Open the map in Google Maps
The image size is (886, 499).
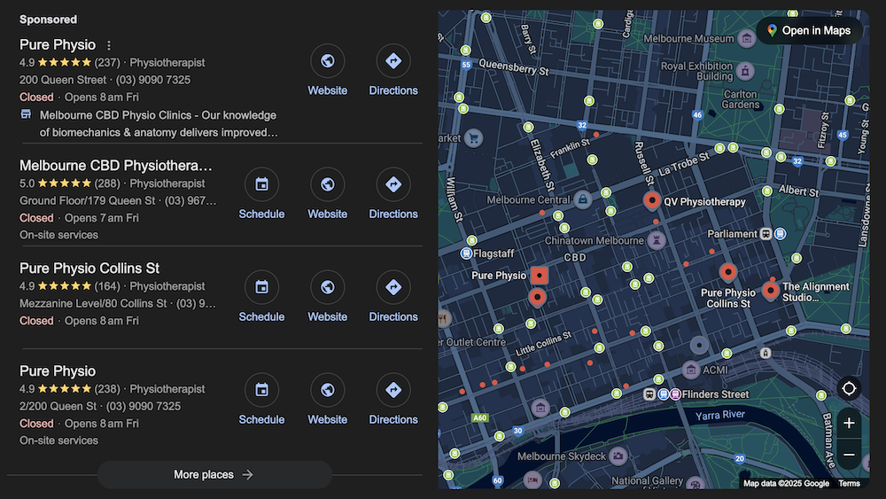pos(809,30)
